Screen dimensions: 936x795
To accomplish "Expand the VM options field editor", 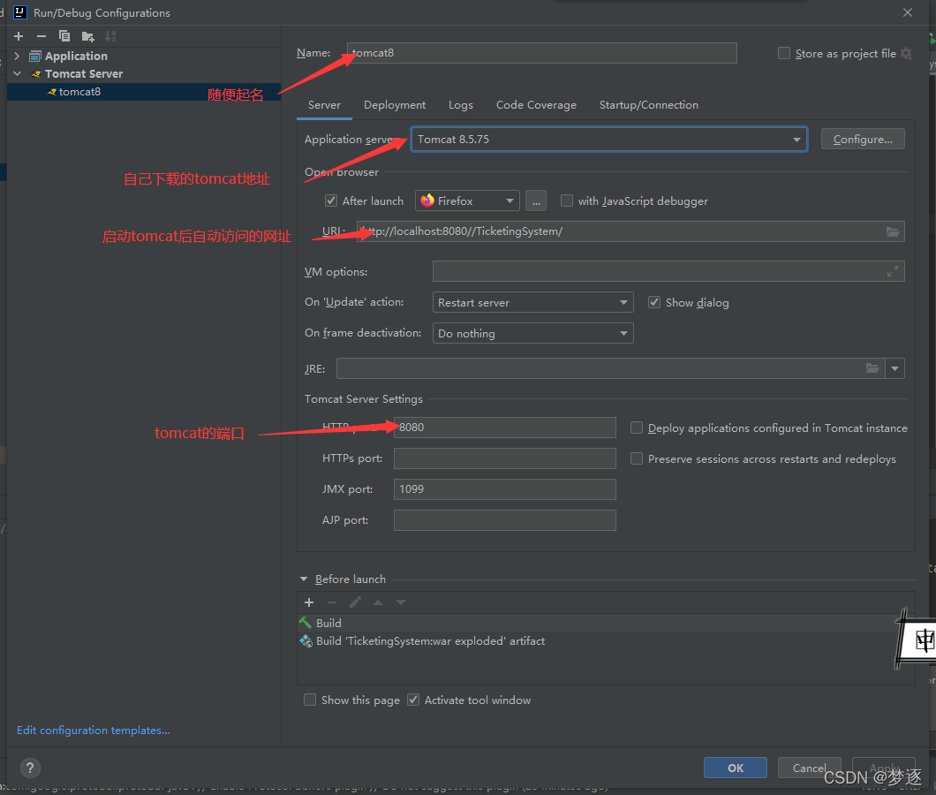I will point(894,271).
